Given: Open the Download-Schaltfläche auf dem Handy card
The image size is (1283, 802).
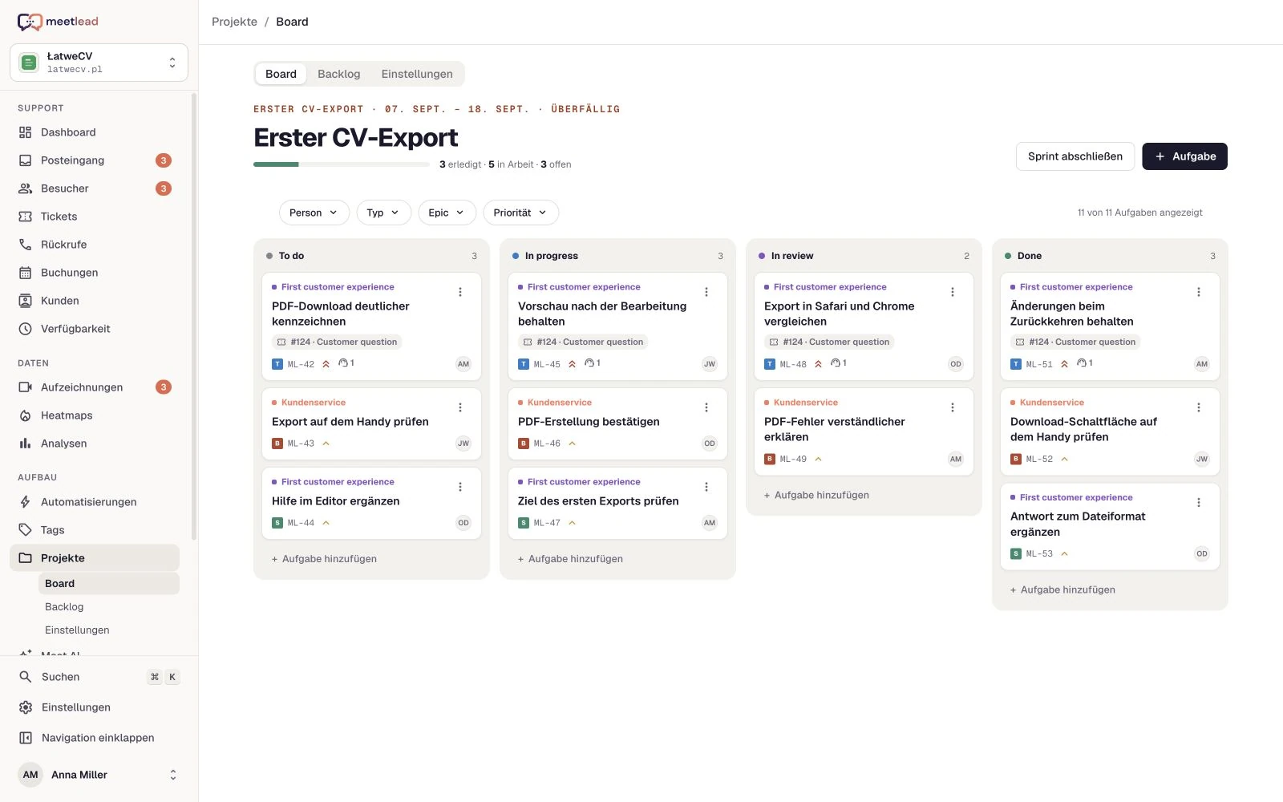Looking at the screenshot, I should (1110, 431).
